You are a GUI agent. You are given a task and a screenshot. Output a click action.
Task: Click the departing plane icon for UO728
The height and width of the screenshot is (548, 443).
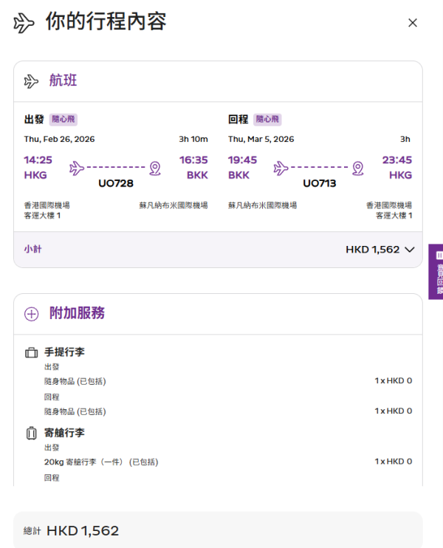tap(77, 168)
